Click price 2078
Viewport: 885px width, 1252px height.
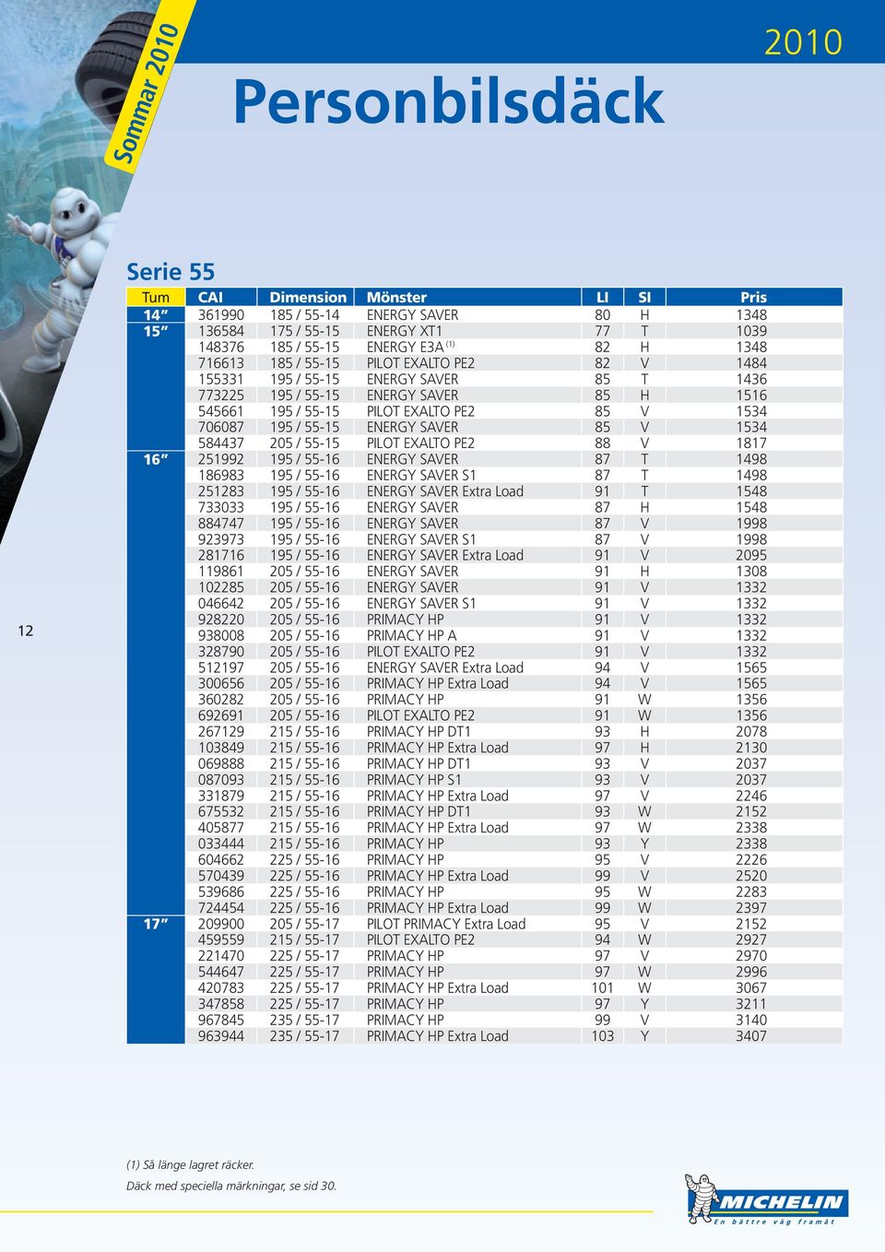(751, 732)
